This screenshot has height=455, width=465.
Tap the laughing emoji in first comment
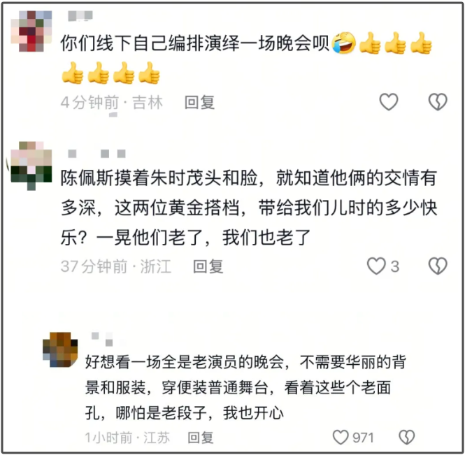click(344, 43)
